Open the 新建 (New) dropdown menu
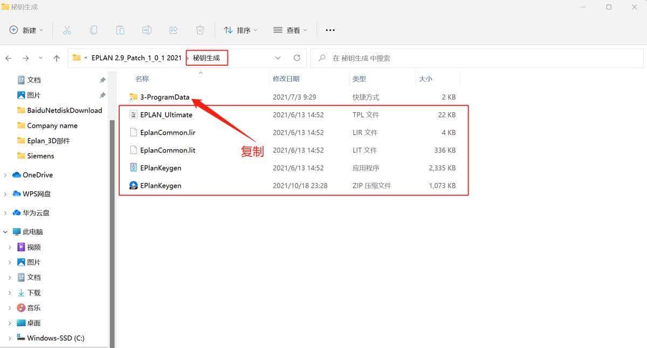This screenshot has height=348, width=647. pyautogui.click(x=27, y=30)
